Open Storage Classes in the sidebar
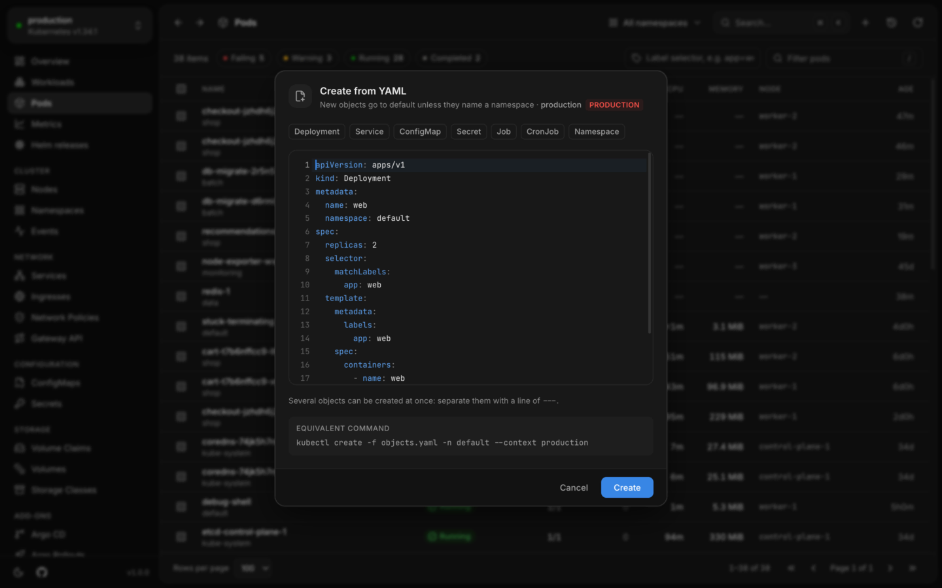Image resolution: width=942 pixels, height=588 pixels. click(x=80, y=490)
